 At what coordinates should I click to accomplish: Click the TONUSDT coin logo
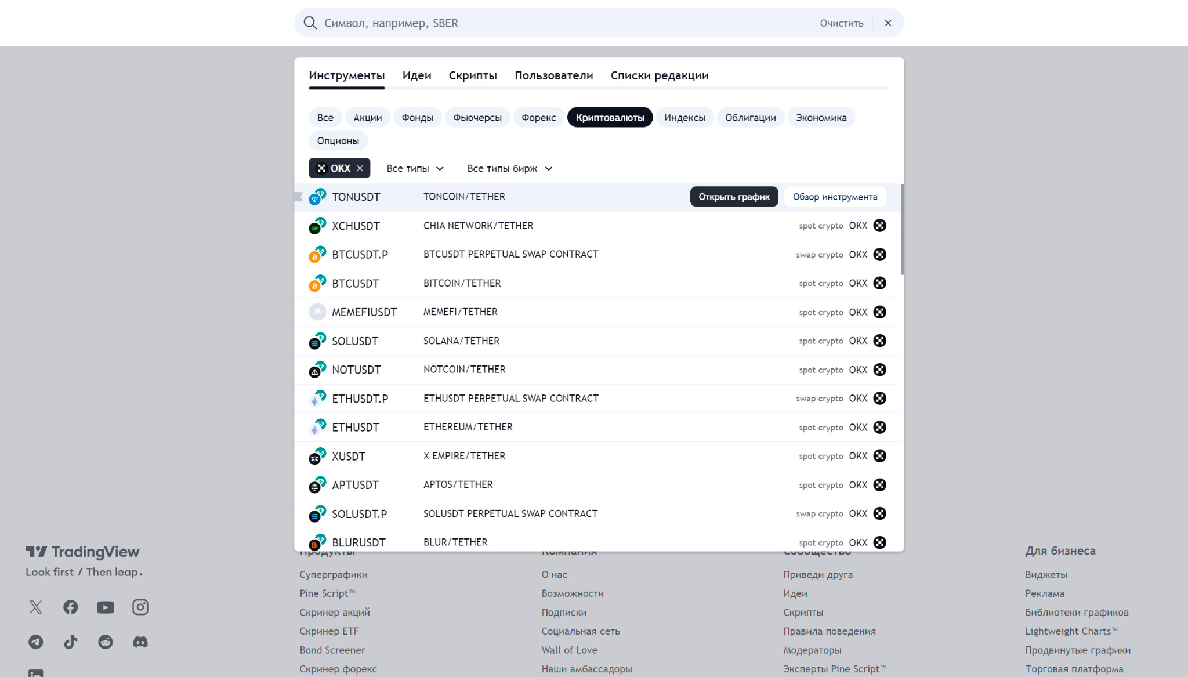coord(317,197)
